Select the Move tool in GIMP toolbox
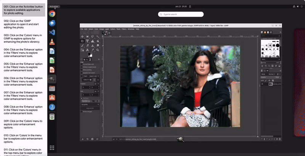 [x=82, y=37]
